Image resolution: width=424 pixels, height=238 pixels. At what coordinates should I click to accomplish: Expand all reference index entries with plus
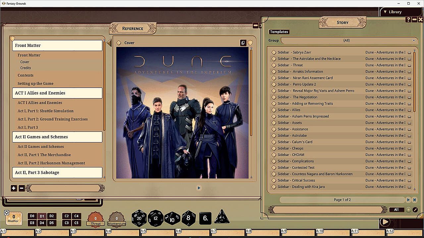(x=14, y=188)
